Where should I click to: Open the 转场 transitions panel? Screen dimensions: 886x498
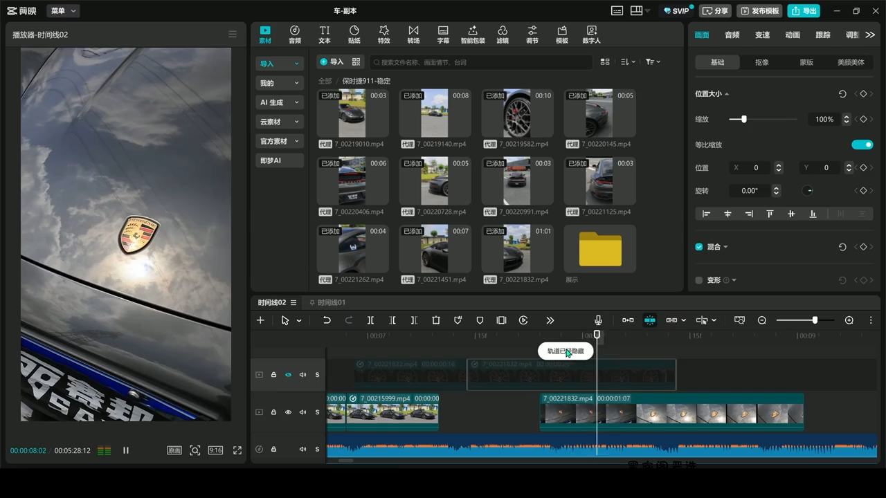click(413, 35)
